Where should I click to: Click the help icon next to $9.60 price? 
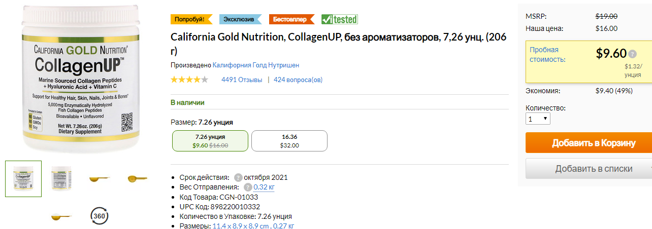[x=632, y=54]
